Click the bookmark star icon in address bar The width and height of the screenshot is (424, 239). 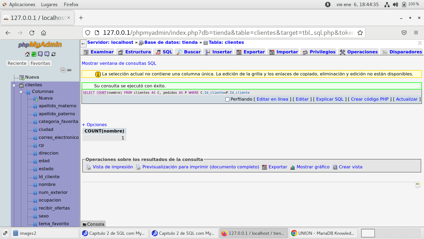point(360,33)
